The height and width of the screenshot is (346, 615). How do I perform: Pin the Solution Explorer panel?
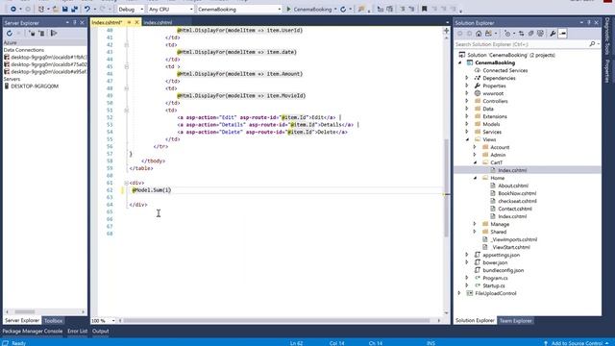(x=589, y=23)
